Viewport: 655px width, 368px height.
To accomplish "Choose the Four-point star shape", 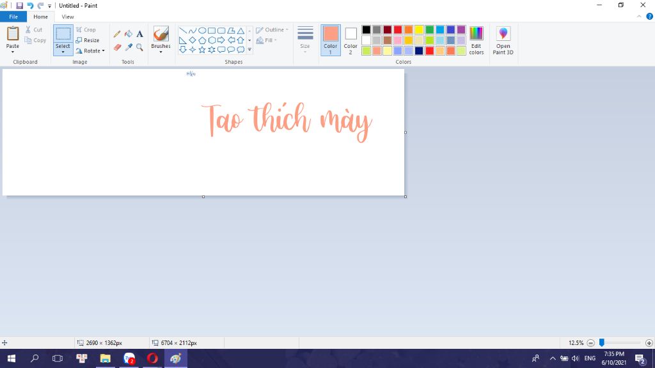I will [193, 50].
